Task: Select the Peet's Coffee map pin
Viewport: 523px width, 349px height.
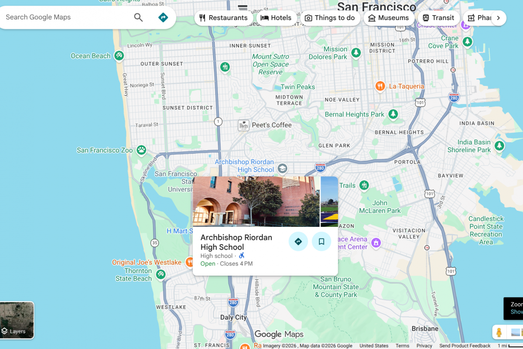Action: pyautogui.click(x=243, y=125)
